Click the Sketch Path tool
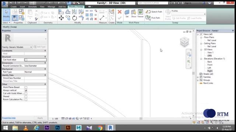Viewport: 236px width, 132px height. point(154,12)
